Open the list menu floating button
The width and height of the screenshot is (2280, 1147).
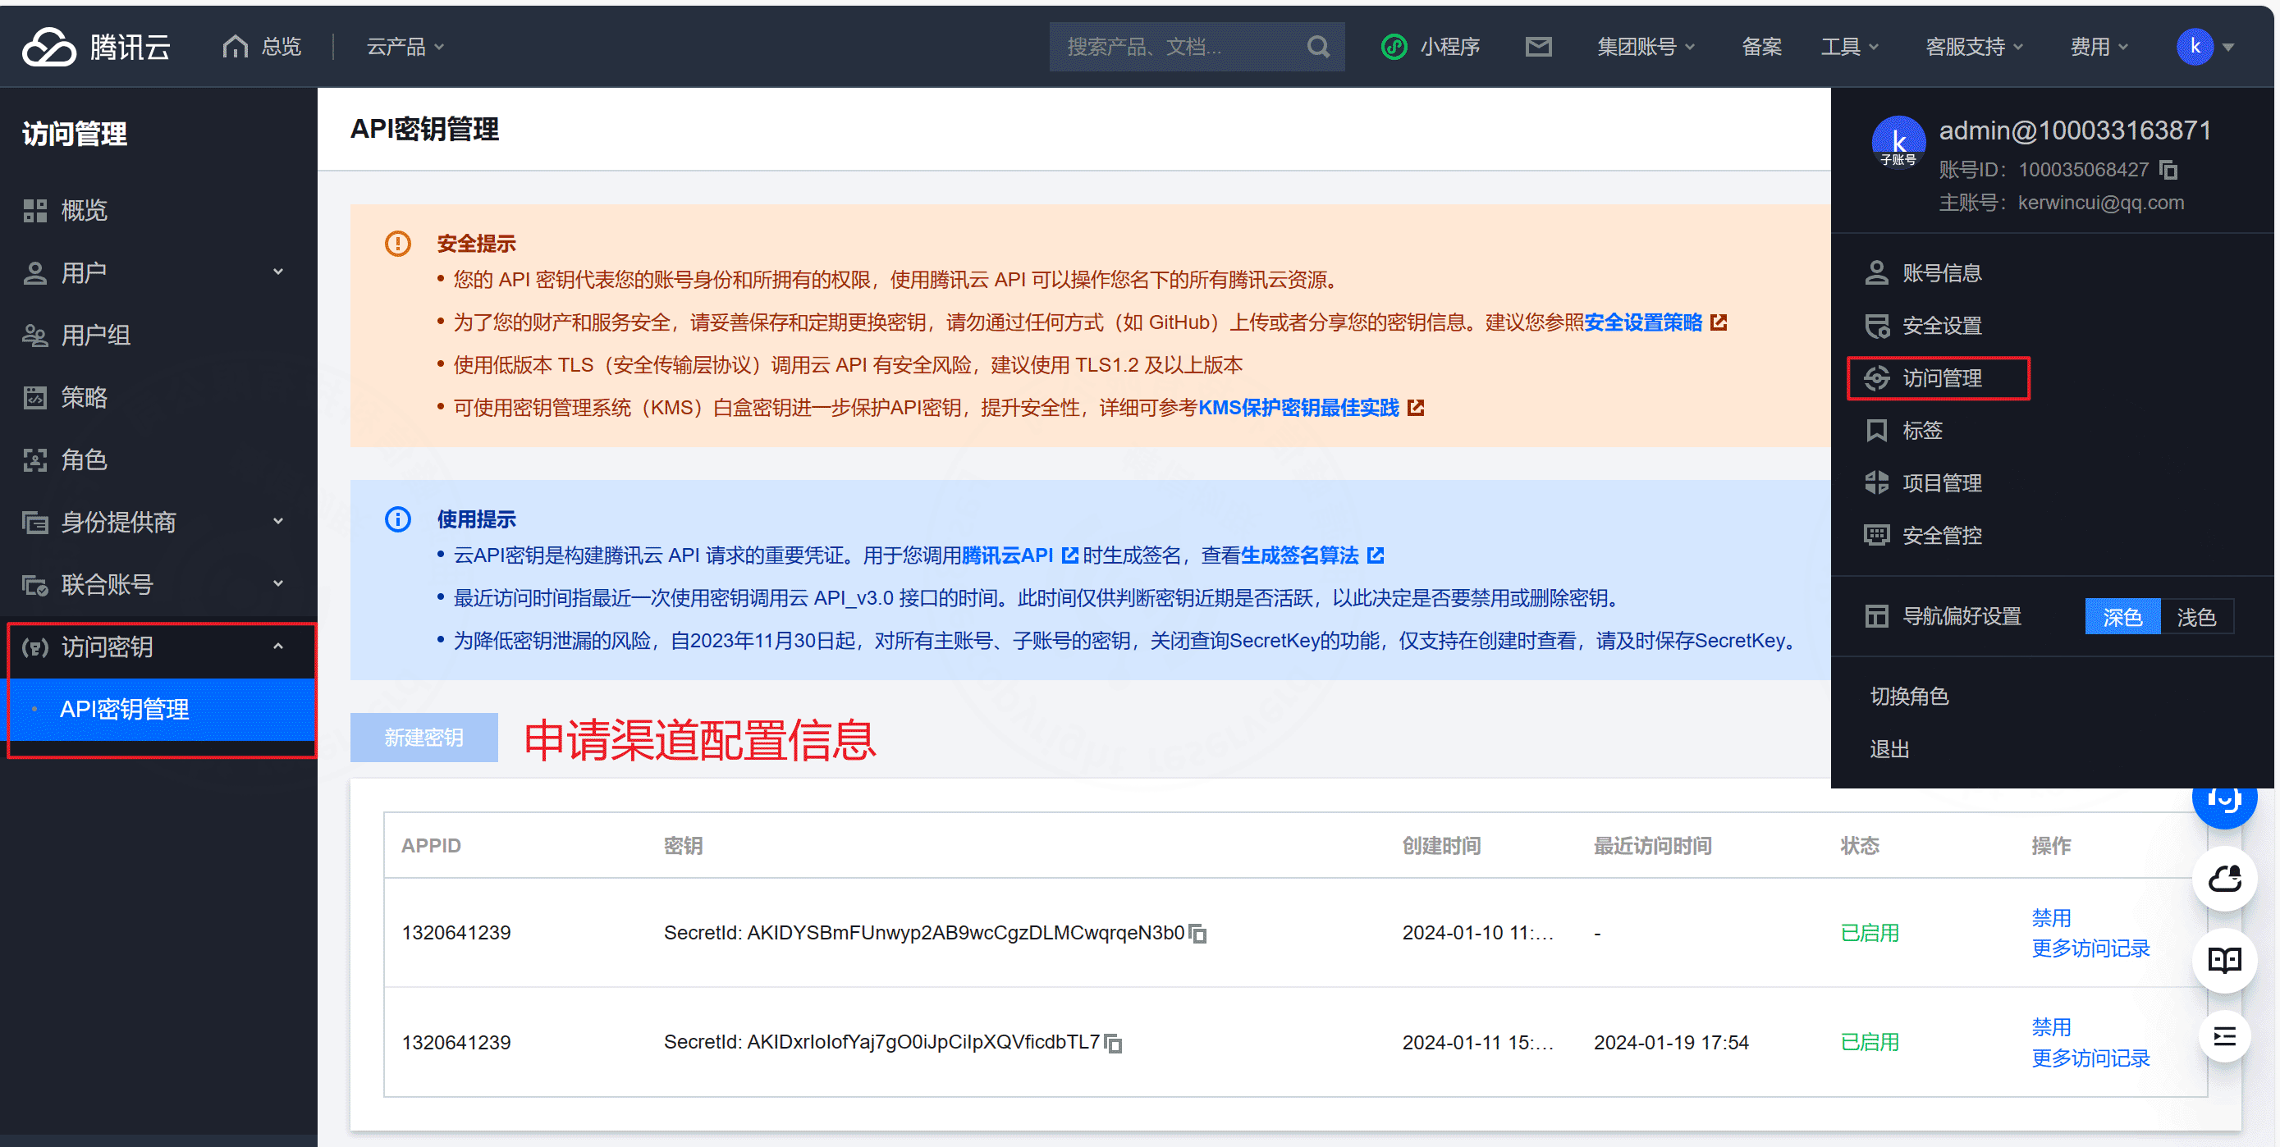[2223, 1036]
